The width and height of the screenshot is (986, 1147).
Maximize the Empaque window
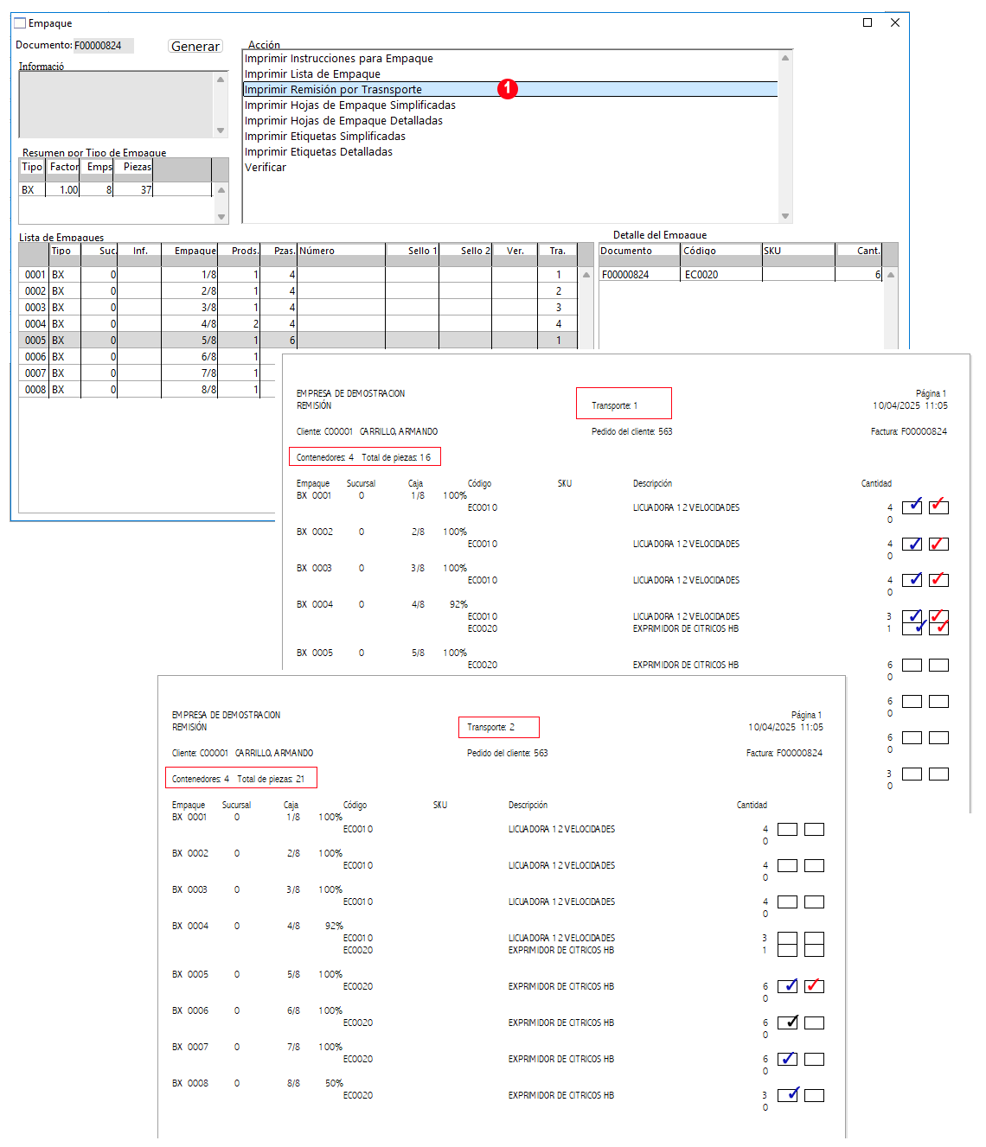click(x=868, y=22)
